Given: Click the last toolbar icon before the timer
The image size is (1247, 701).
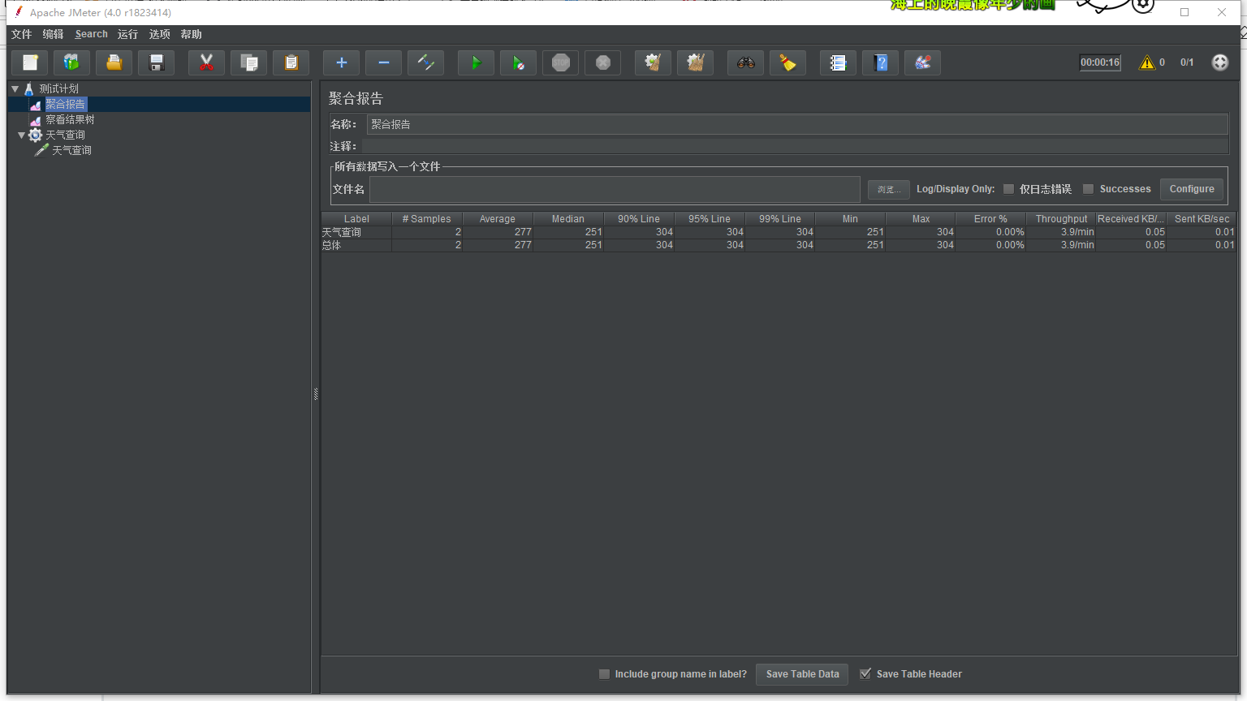Looking at the screenshot, I should point(923,62).
